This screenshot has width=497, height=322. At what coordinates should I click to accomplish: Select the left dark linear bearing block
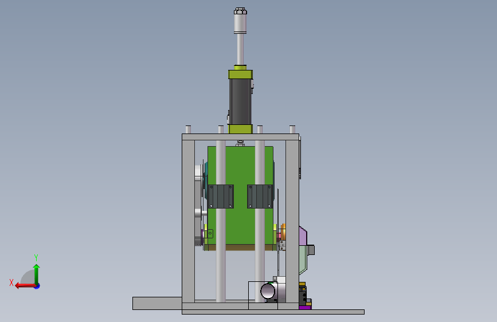coord(221,197)
